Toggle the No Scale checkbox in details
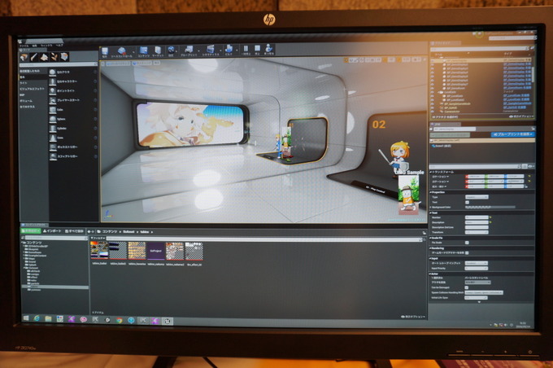The height and width of the screenshot is (368, 553). pos(467,242)
